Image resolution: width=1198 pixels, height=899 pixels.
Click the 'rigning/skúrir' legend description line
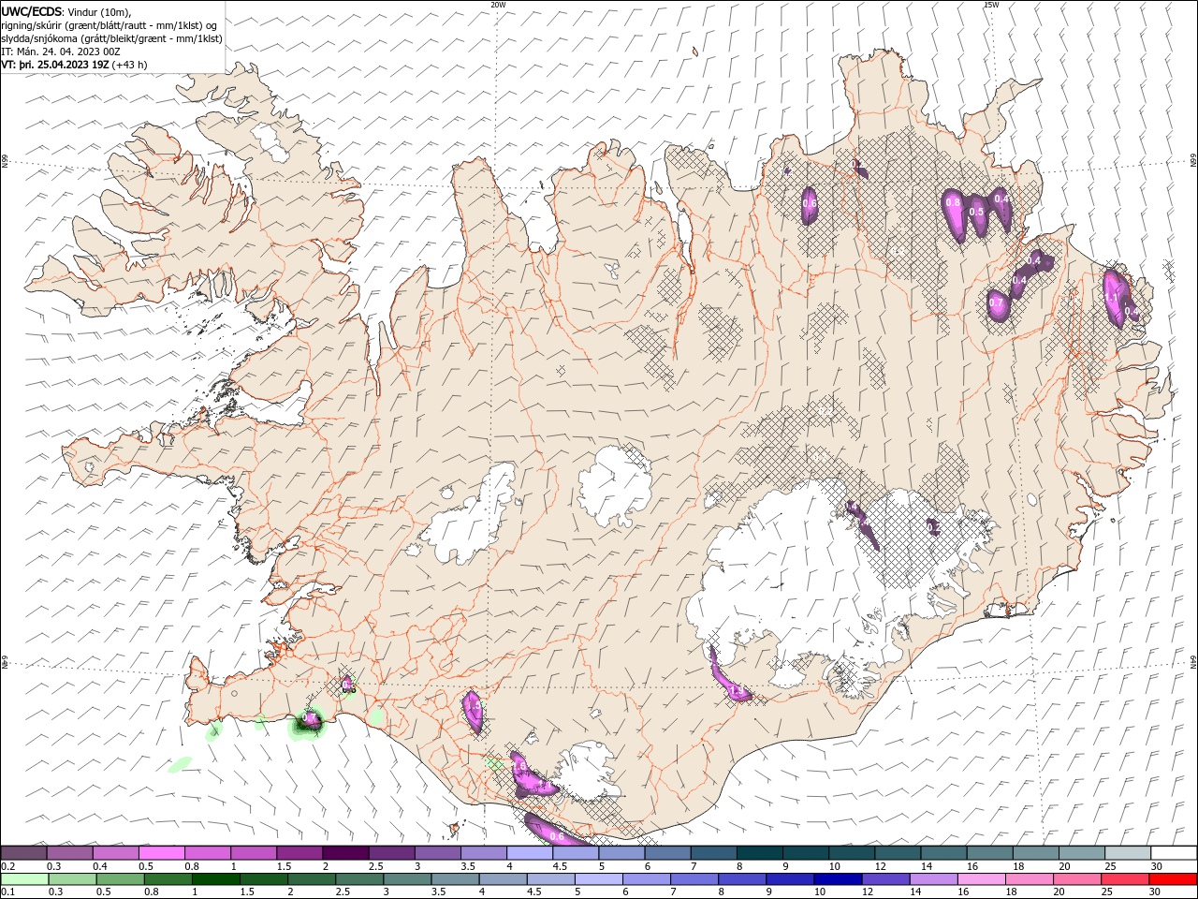(110, 25)
